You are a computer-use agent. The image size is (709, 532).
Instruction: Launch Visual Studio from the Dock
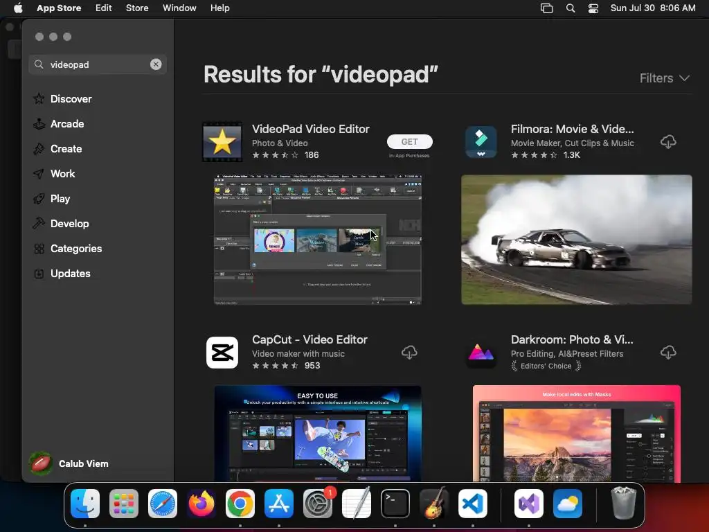(529, 504)
